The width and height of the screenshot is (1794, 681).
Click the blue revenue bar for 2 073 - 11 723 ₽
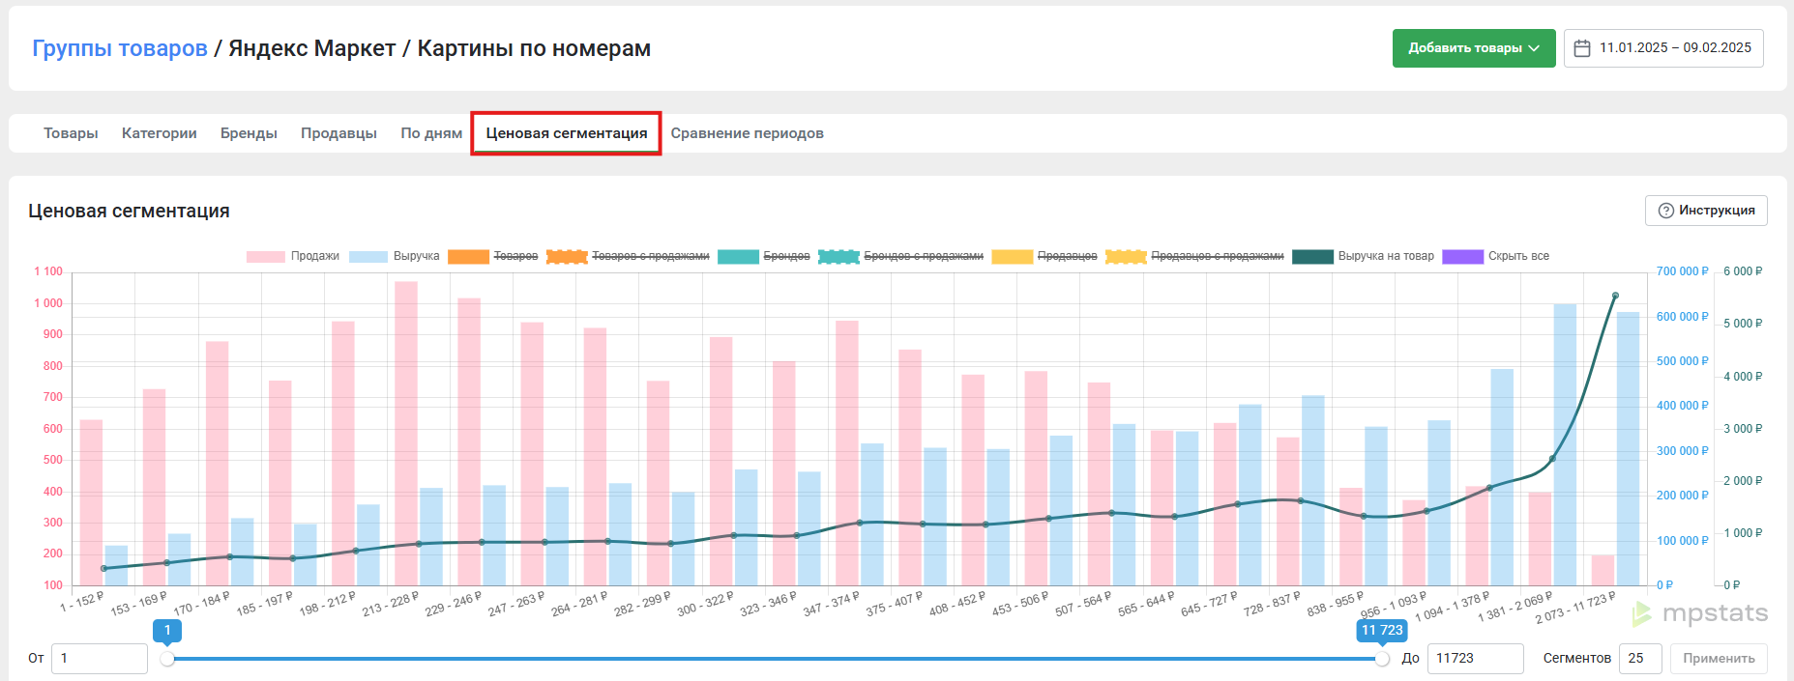pyautogui.click(x=1629, y=449)
